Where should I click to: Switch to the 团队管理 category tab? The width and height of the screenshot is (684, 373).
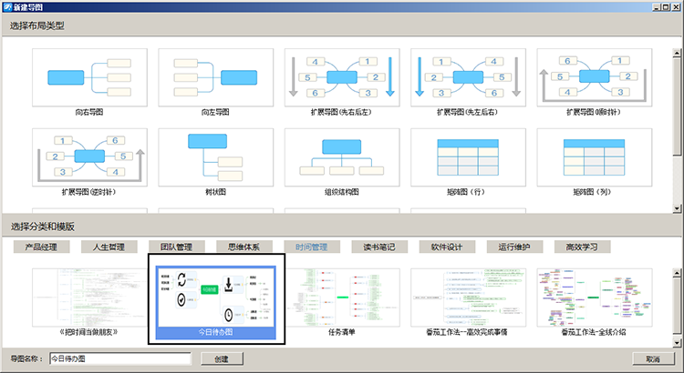tap(177, 247)
